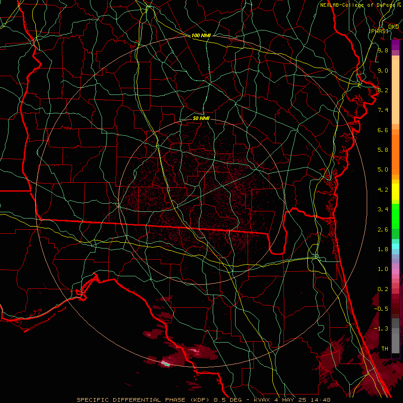Click the 1.0 value on the scale

click(383, 269)
